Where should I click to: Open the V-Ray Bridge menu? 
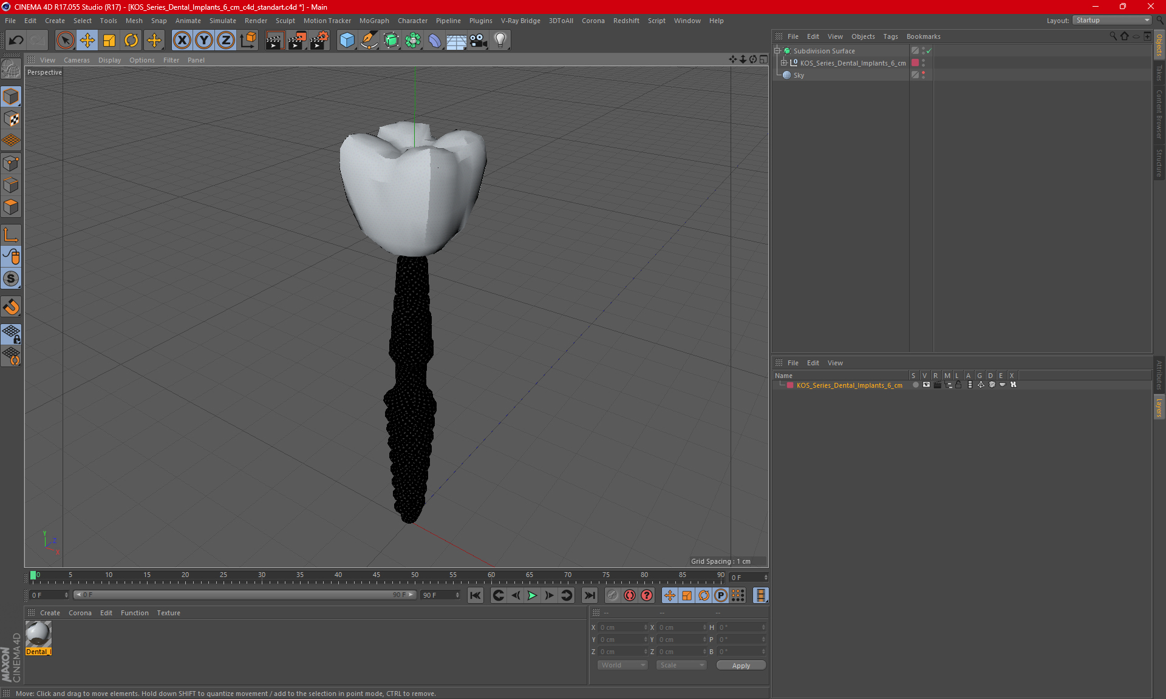coord(520,21)
